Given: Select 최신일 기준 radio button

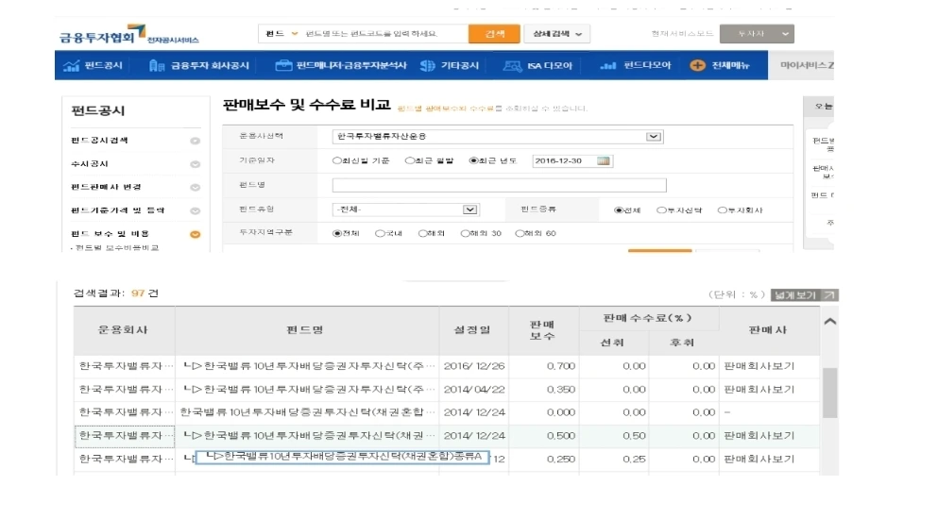Looking at the screenshot, I should [337, 160].
